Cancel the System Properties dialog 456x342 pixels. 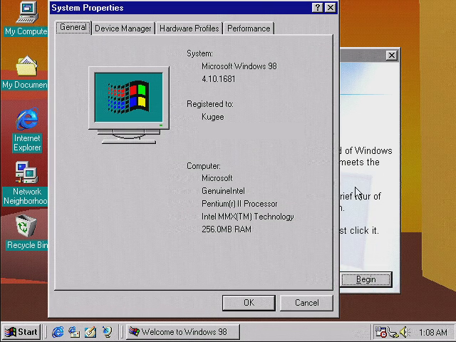(x=306, y=303)
